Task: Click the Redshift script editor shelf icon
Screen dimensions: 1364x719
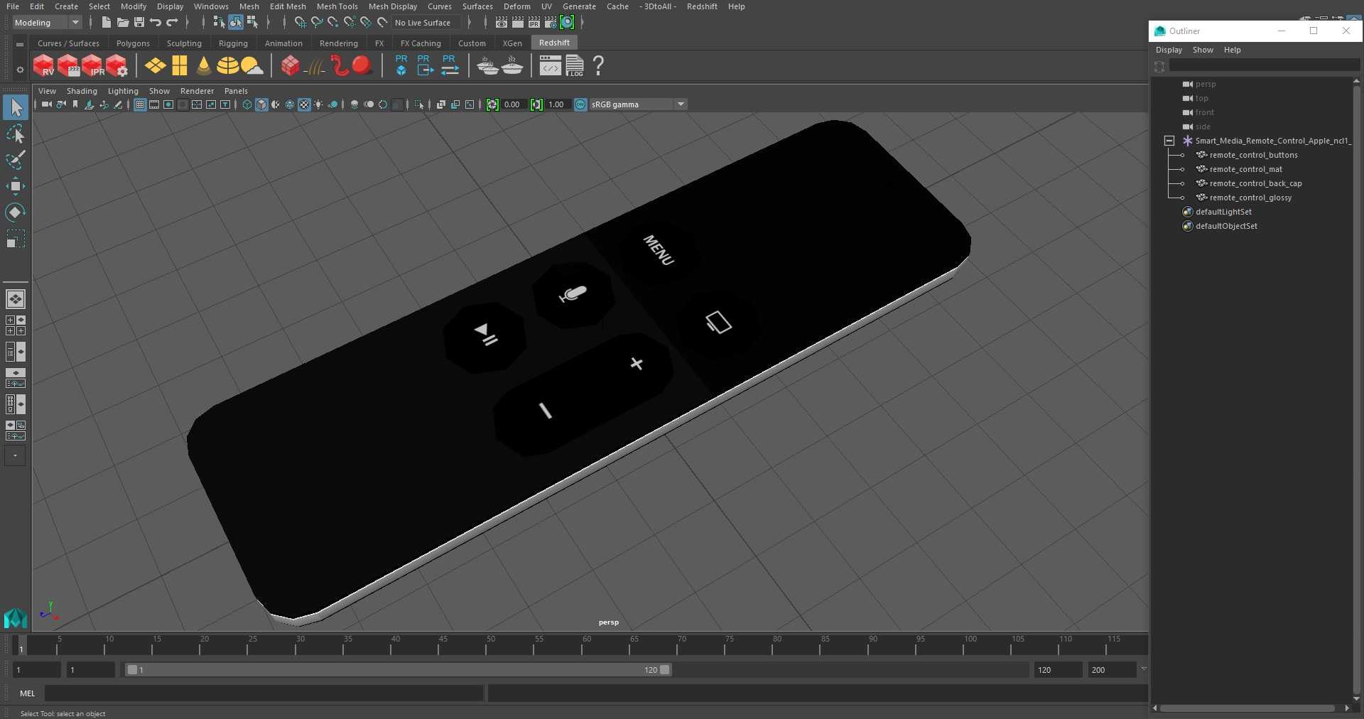Action: (x=550, y=66)
